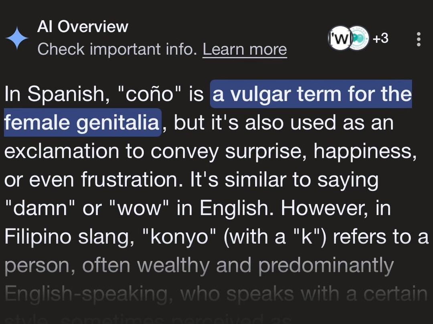Viewport: 433px width, 324px height.
Task: Expand the +3 additional sources
Action: pos(380,38)
